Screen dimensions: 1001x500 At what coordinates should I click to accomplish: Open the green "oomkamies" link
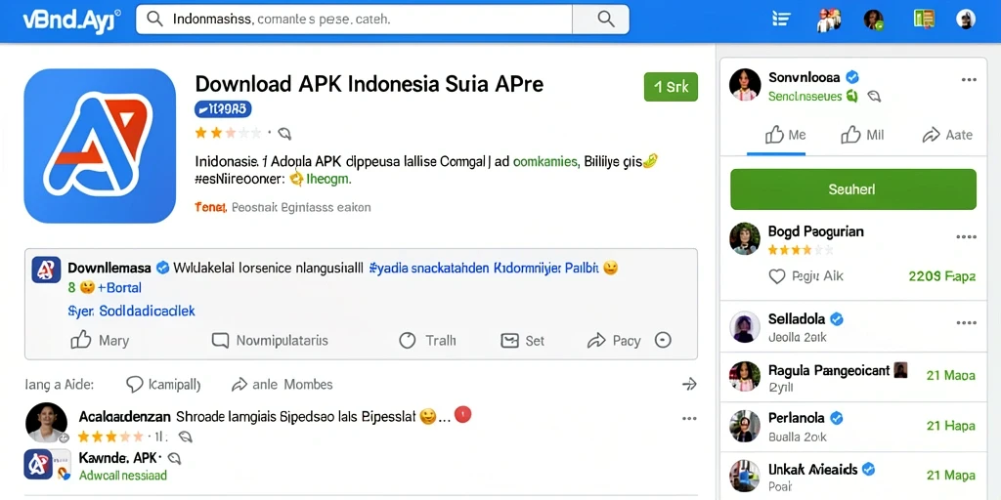click(545, 161)
